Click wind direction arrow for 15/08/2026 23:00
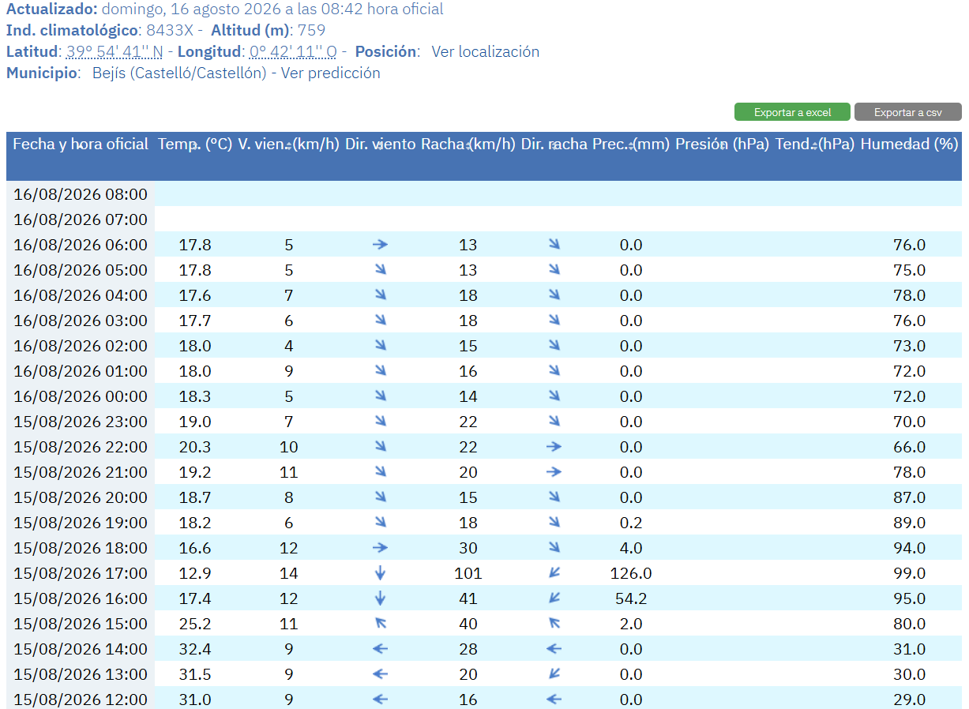This screenshot has height=709, width=969. 380,422
